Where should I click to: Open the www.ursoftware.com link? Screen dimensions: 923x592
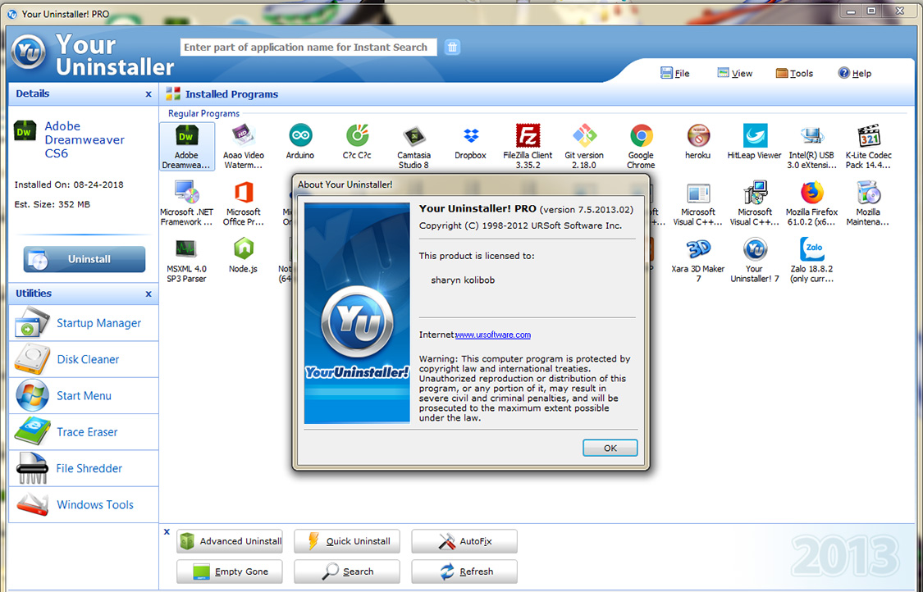(493, 335)
